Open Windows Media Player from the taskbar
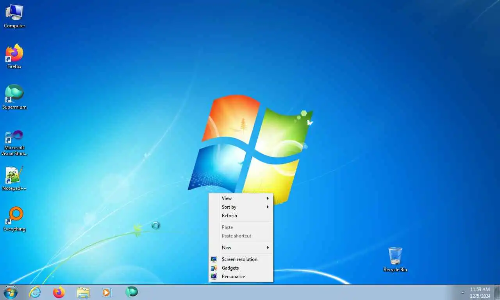The height and width of the screenshot is (300, 500). pos(107,292)
